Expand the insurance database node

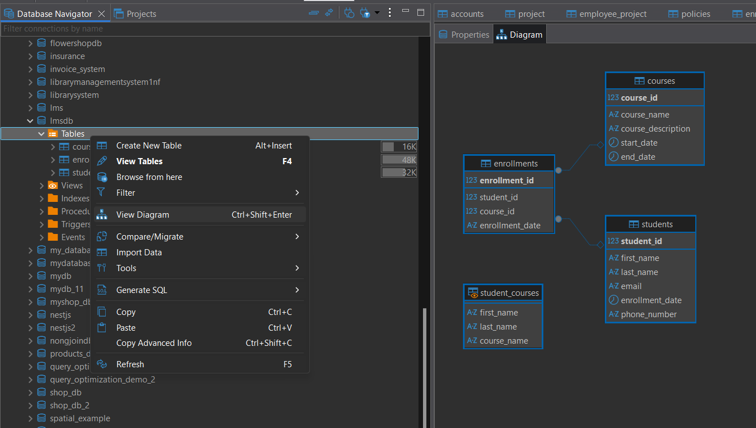(30, 56)
